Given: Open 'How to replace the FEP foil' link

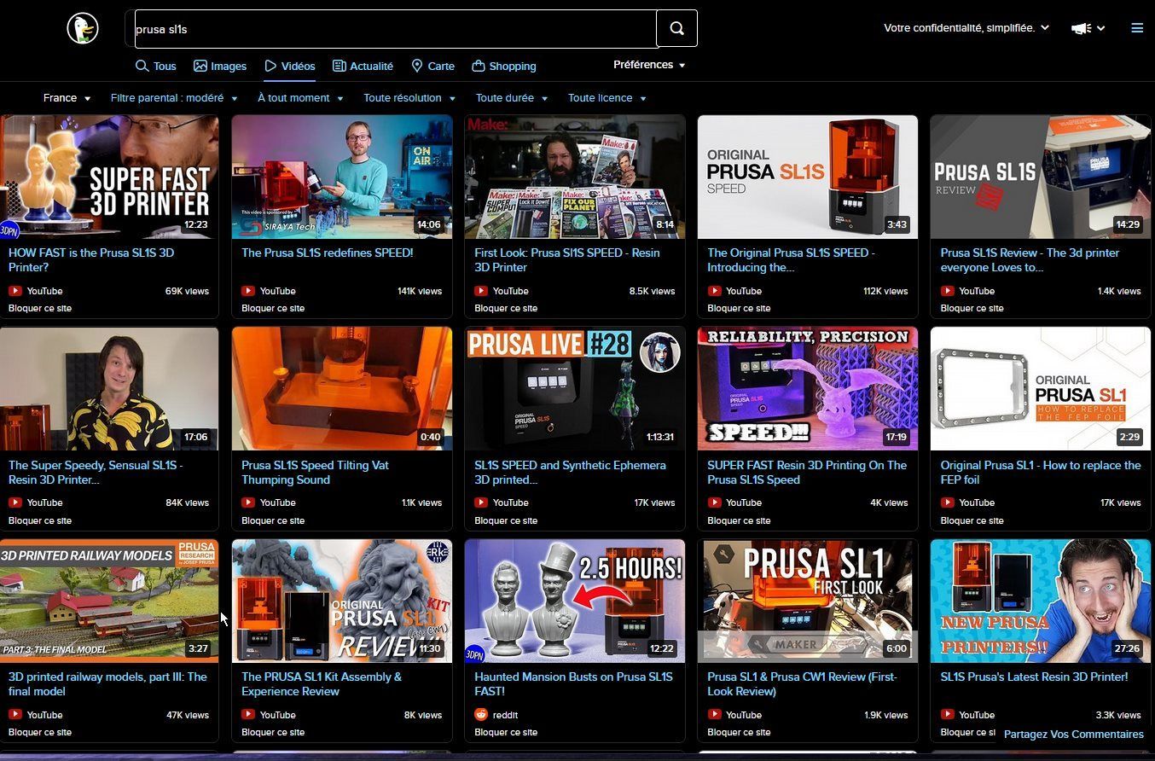Looking at the screenshot, I should coord(1041,473).
